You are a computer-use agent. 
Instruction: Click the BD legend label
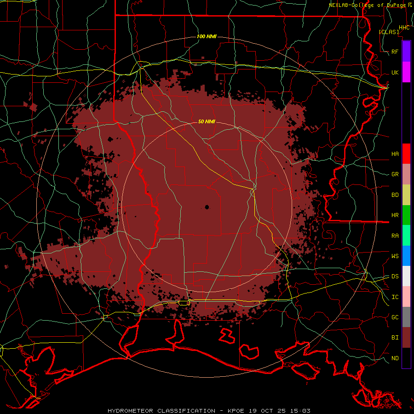coord(395,195)
